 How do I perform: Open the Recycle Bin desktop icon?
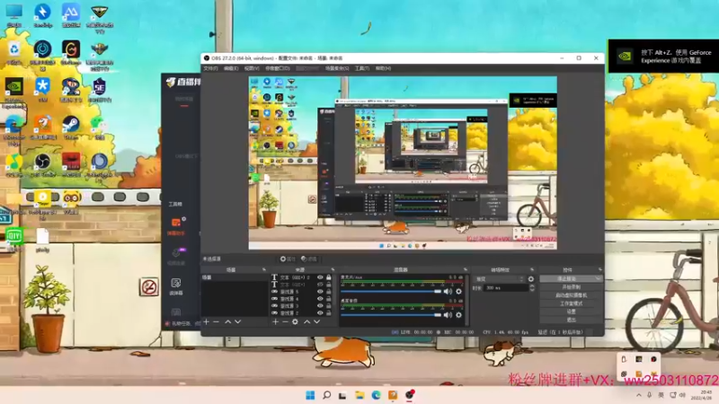(13, 51)
